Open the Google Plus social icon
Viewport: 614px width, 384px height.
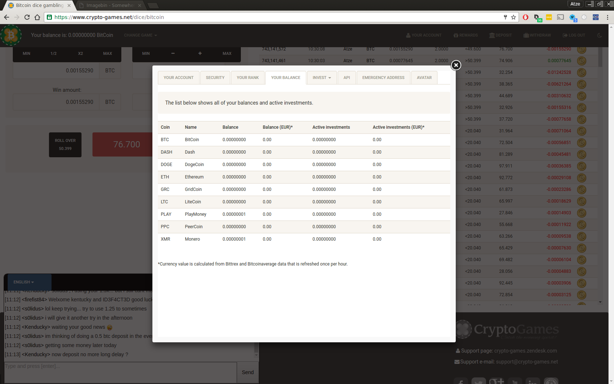[497, 381]
